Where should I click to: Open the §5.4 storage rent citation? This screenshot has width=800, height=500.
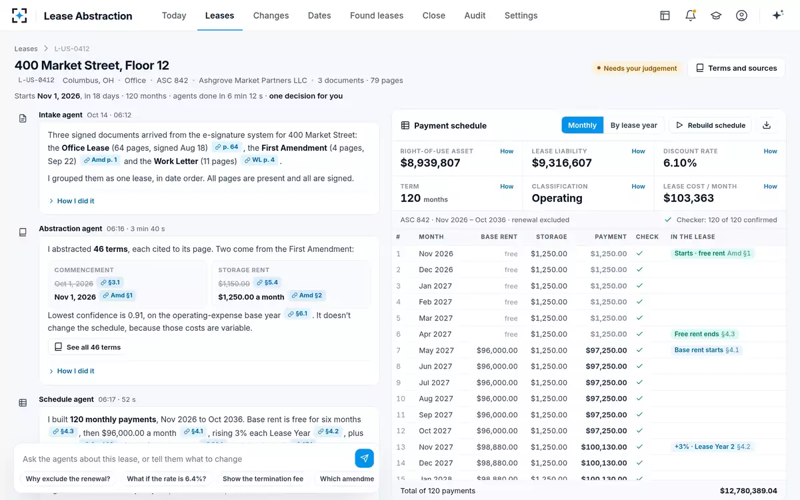pyautogui.click(x=267, y=283)
